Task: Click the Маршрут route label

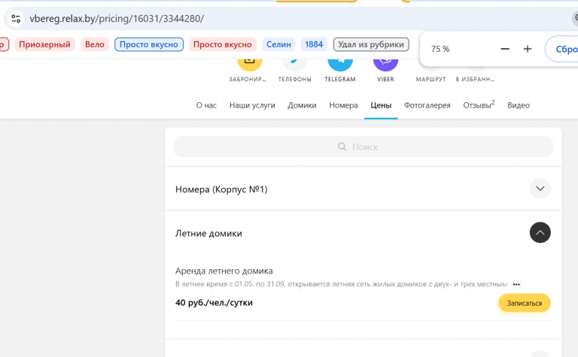Action: [x=431, y=79]
